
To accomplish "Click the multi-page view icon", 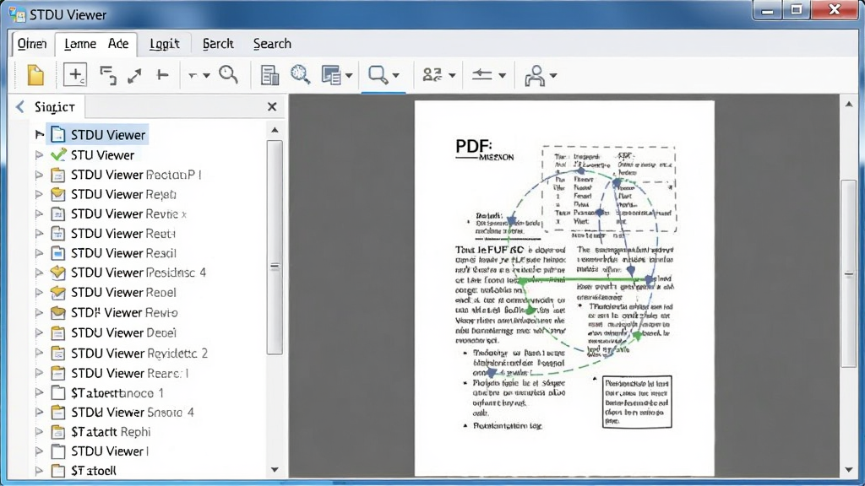I will coord(331,75).
